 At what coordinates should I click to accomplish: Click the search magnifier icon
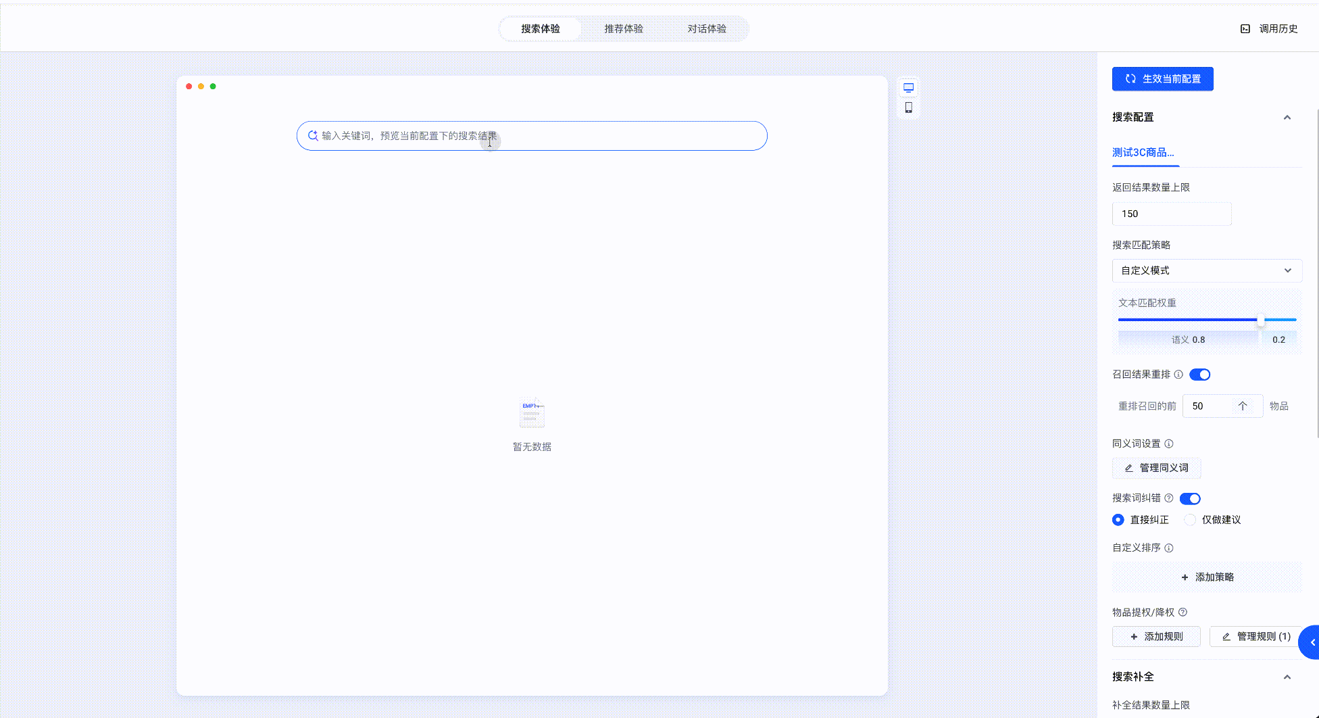pos(313,136)
